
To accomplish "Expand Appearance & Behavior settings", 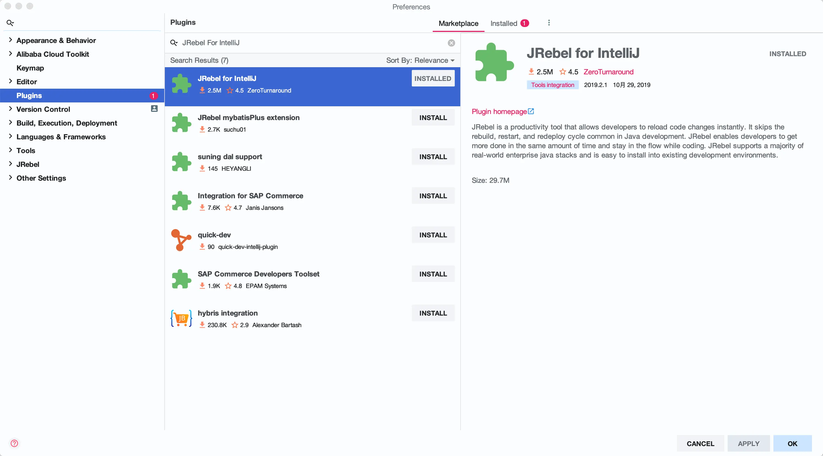I will 10,40.
